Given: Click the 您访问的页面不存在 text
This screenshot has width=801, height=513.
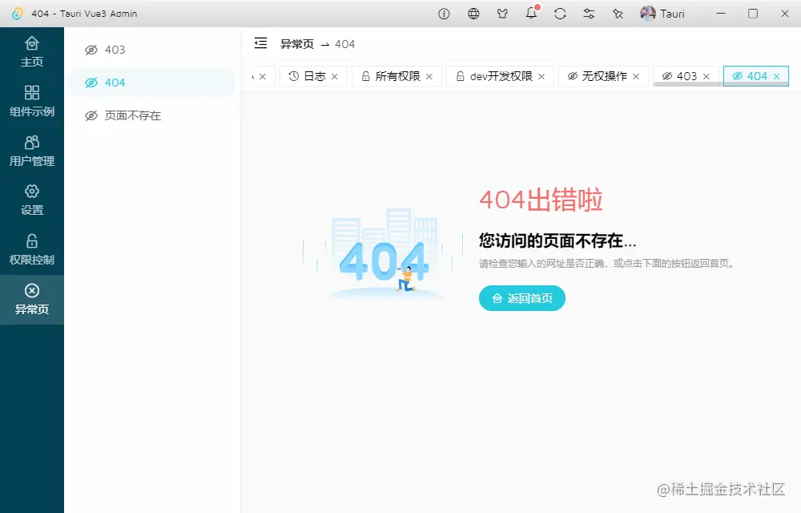Looking at the screenshot, I should tap(557, 240).
